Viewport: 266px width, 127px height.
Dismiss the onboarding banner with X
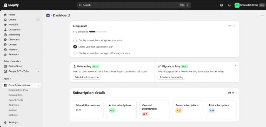(235, 66)
